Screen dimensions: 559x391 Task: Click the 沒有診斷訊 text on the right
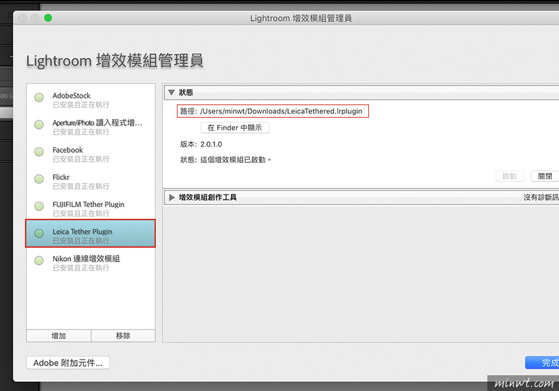[x=541, y=197]
